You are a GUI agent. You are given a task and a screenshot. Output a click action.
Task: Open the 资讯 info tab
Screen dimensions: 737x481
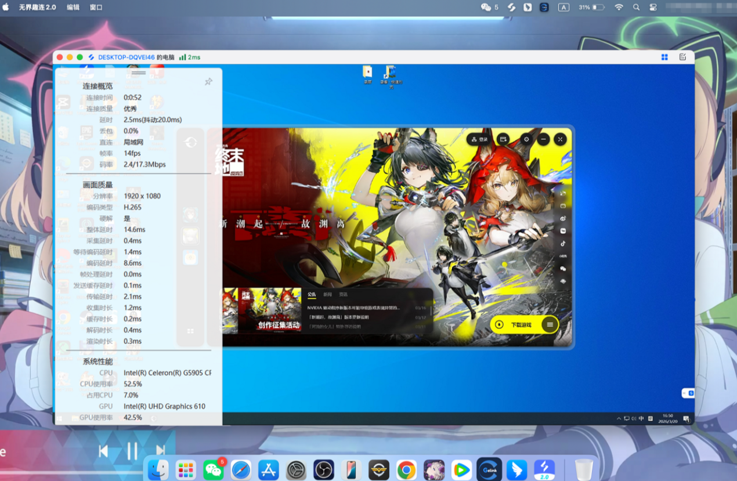click(344, 295)
